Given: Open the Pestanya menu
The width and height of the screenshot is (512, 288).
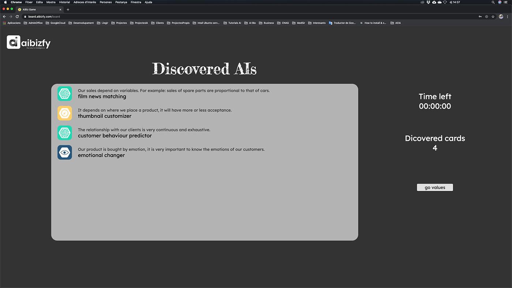Looking at the screenshot, I should [121, 2].
